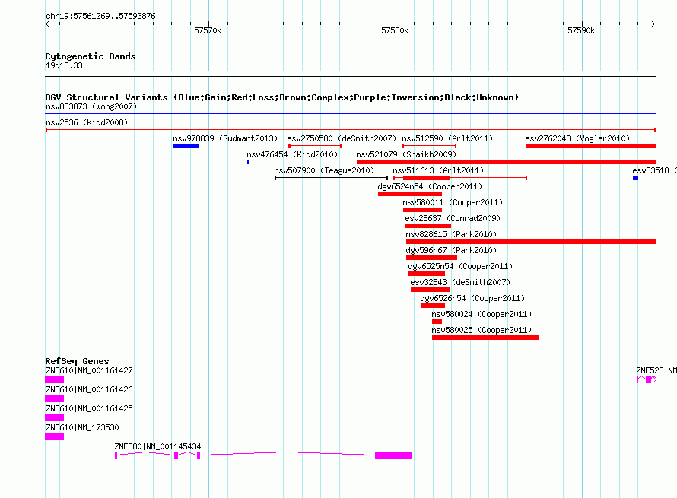Click nsv828615 (Park2010) label
The image size is (677, 498).
click(451, 234)
